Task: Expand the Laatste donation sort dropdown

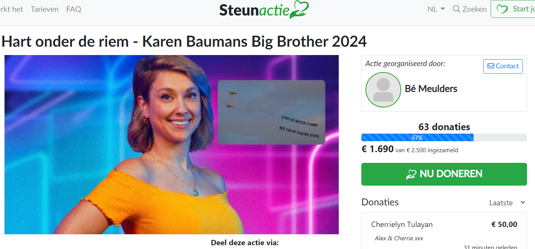Action: [x=507, y=203]
